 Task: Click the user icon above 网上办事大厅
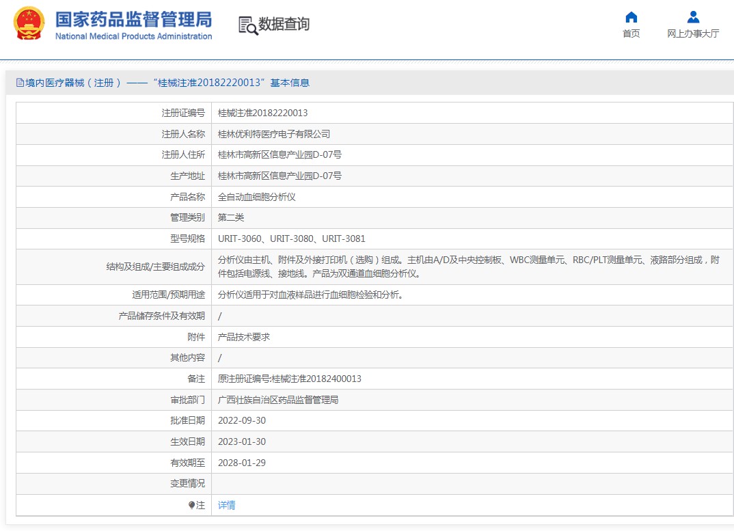693,17
